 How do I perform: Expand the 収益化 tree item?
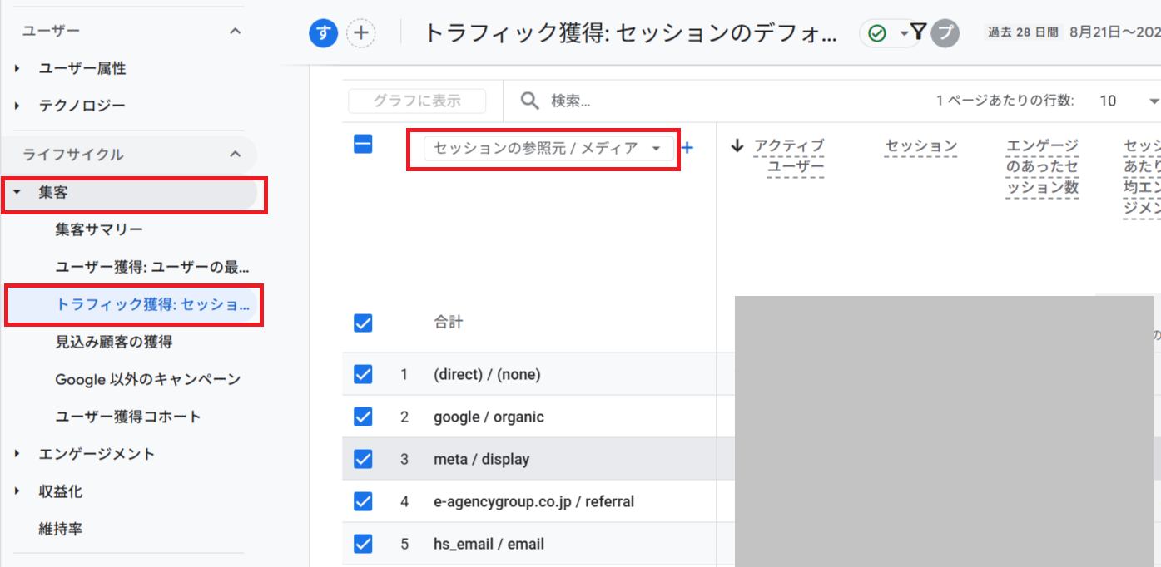pyautogui.click(x=17, y=491)
